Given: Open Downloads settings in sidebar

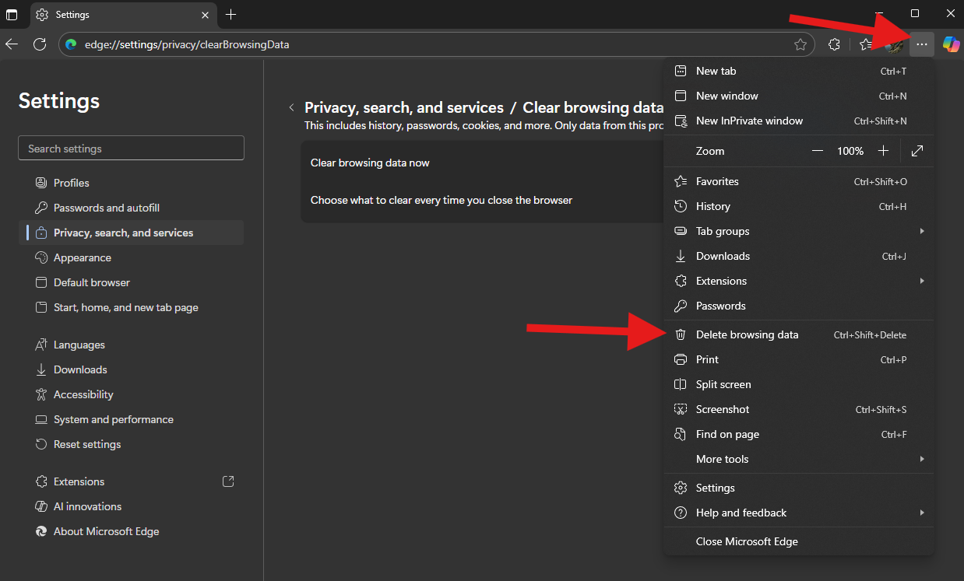Looking at the screenshot, I should coord(131,369).
